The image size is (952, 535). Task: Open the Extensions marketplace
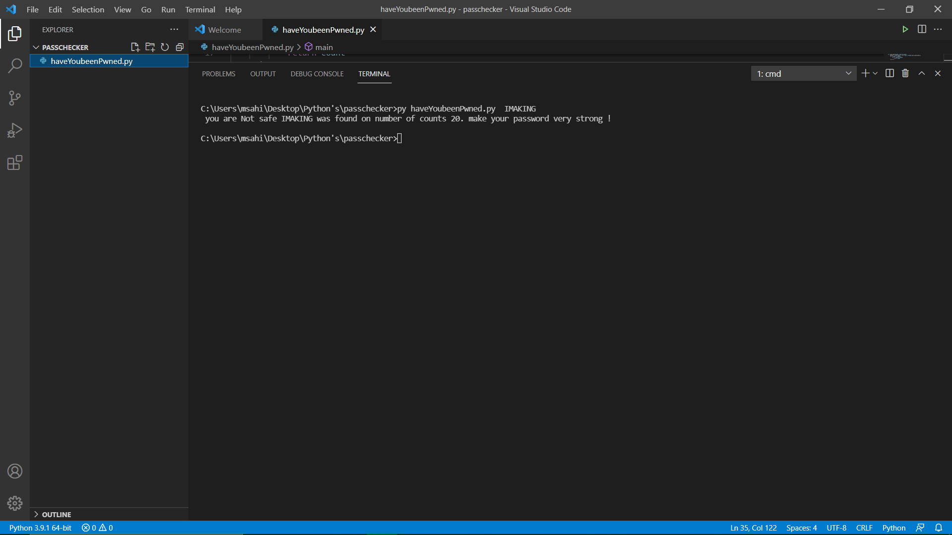click(x=15, y=162)
